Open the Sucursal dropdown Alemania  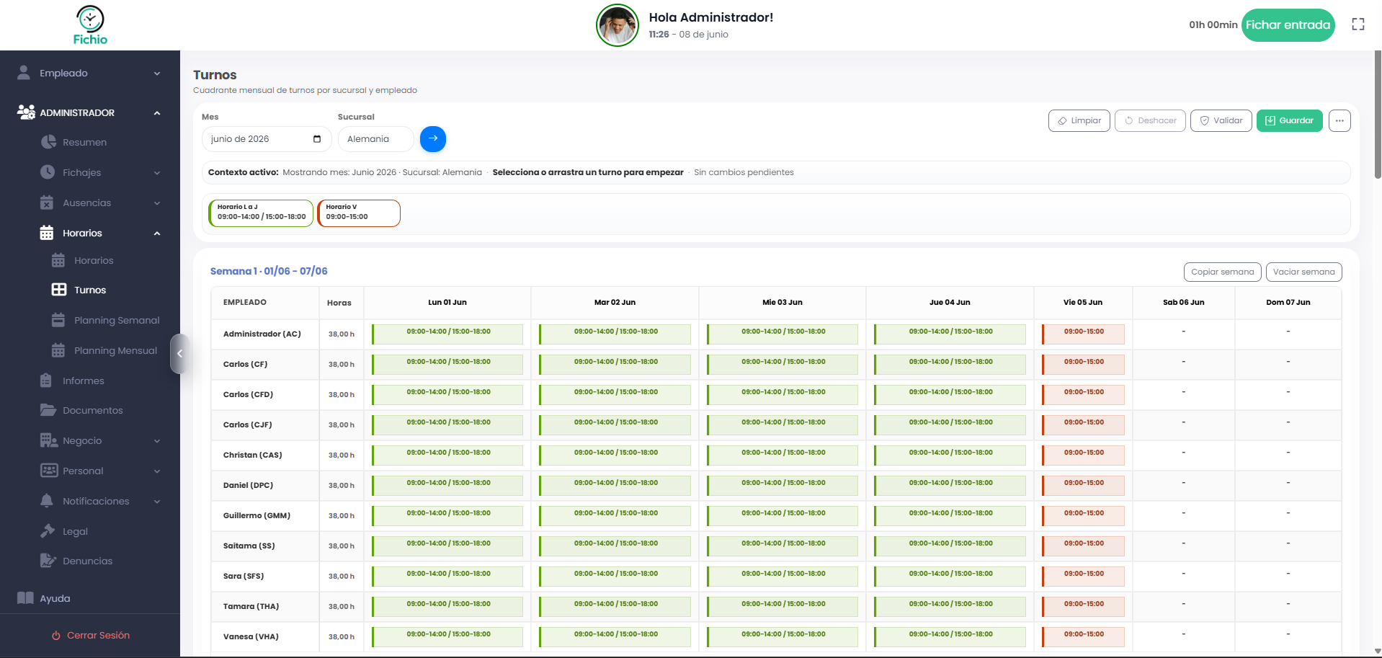click(x=376, y=139)
